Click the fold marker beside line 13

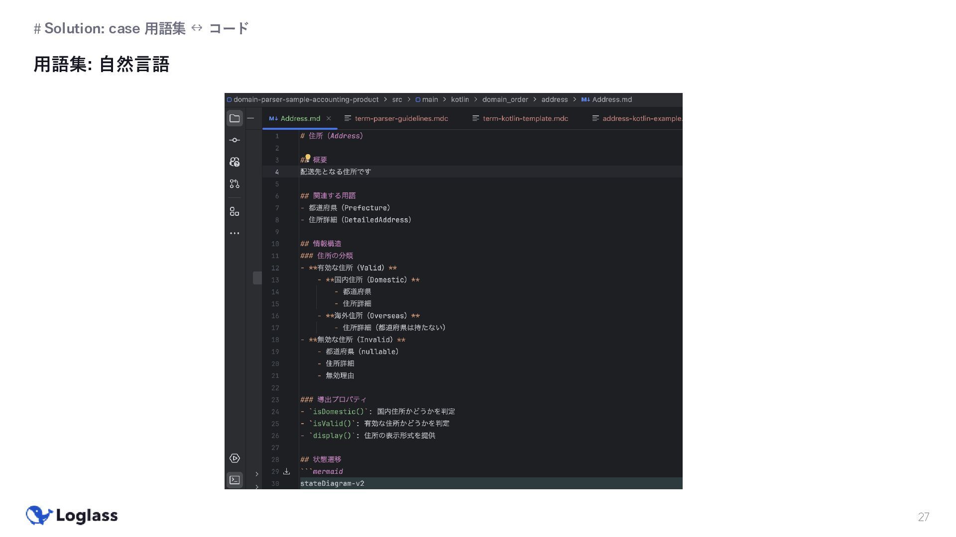click(x=257, y=278)
